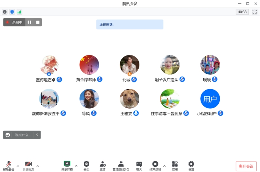Viewport: 260px width, 172px height.
Task: Click the 说点什么 chat input field
Action: coord(23,135)
